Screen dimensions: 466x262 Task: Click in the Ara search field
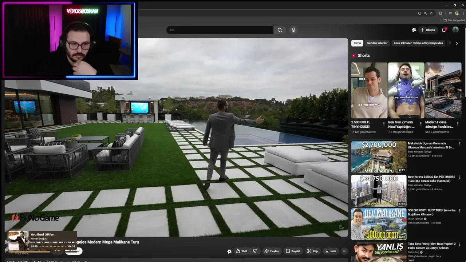pyautogui.click(x=220, y=30)
